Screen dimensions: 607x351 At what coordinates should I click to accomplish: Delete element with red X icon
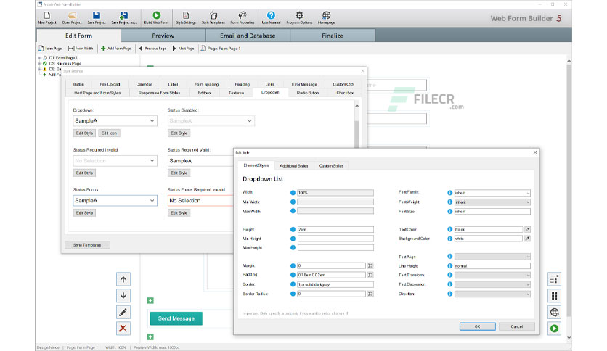(123, 329)
